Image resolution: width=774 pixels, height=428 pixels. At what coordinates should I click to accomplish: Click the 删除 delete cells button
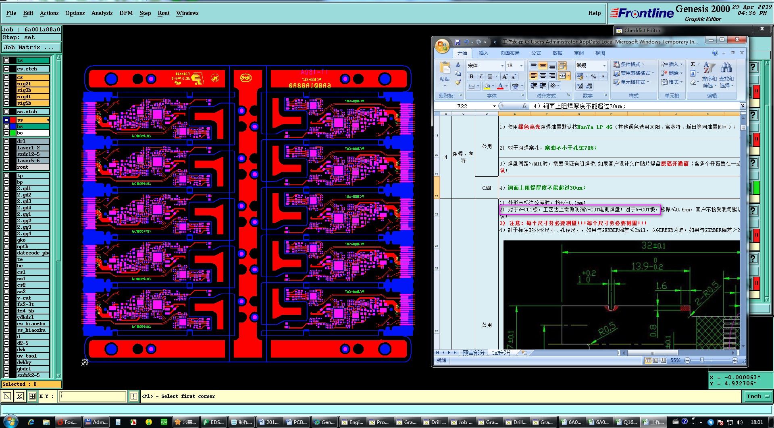pyautogui.click(x=672, y=73)
